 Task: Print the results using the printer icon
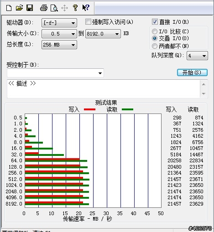pyautogui.click(x=44, y=8)
